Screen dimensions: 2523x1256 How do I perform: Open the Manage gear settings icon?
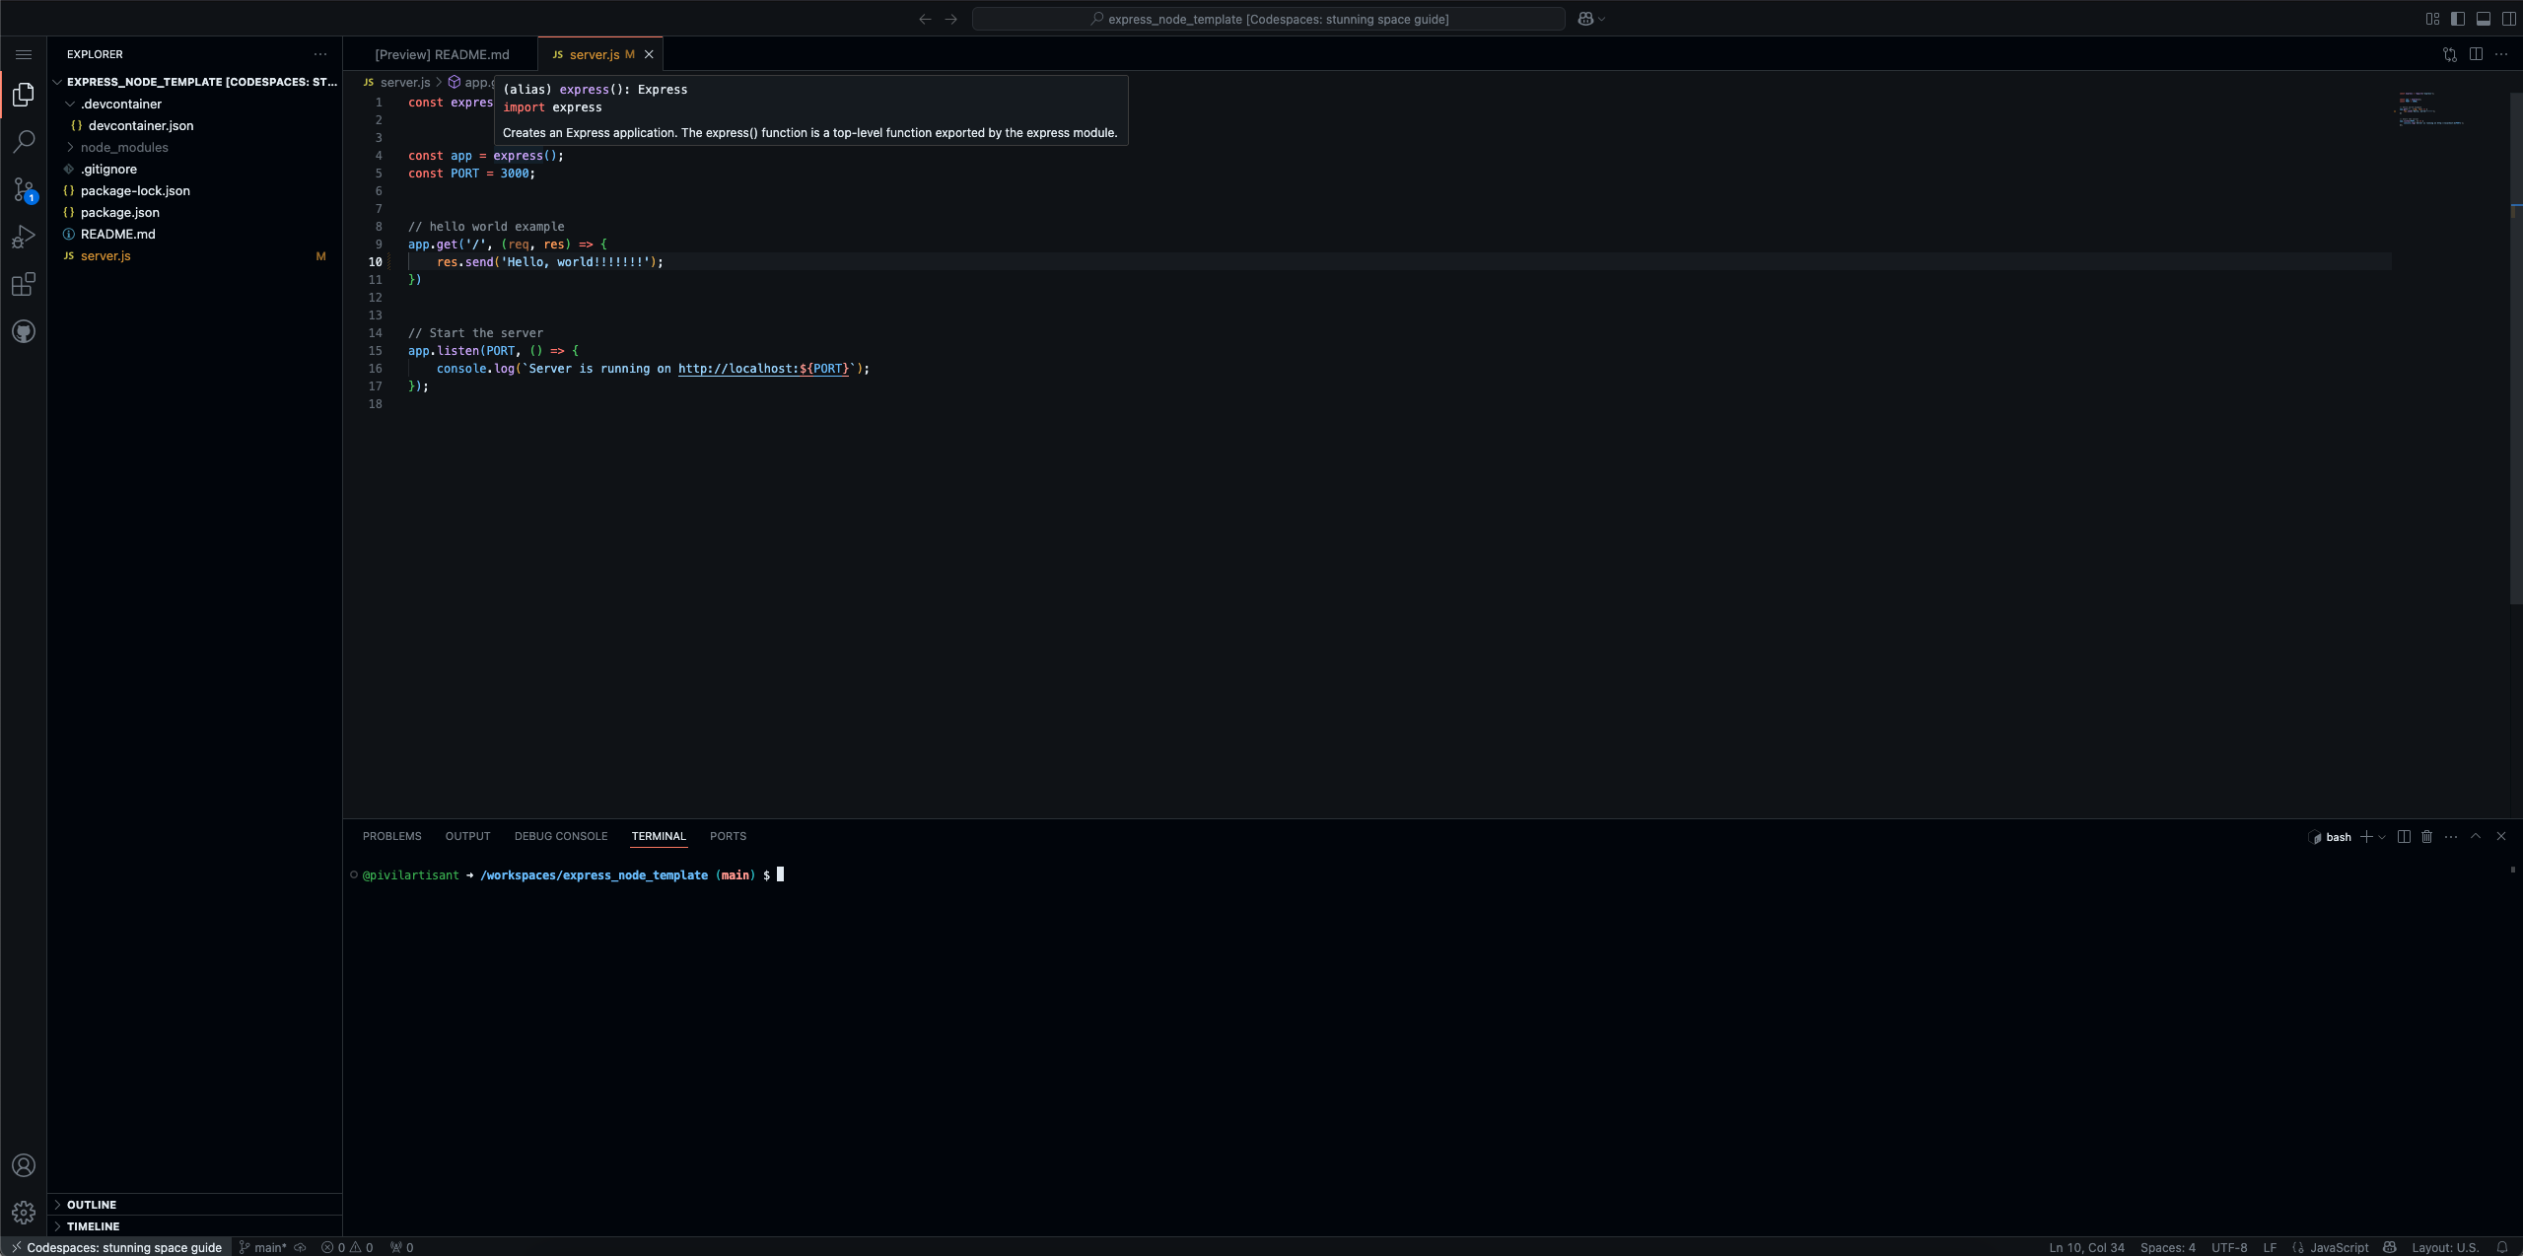click(24, 1212)
